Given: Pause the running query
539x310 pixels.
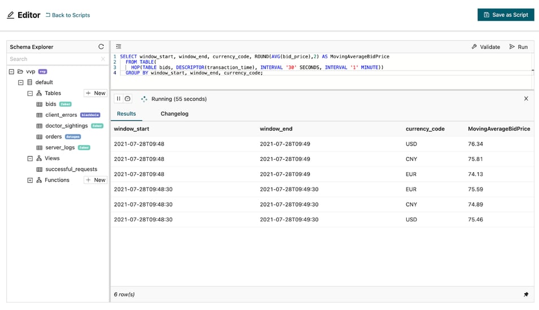Looking at the screenshot, I should [x=119, y=99].
